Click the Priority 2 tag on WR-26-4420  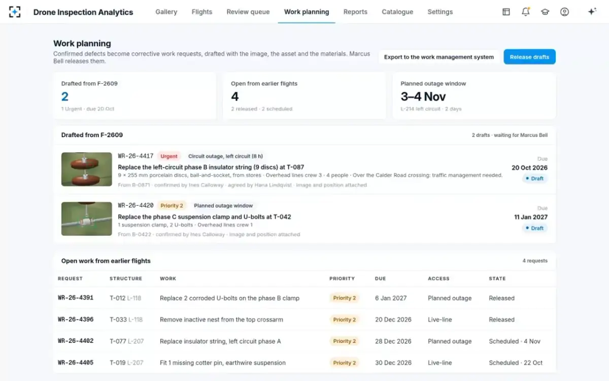(x=172, y=206)
